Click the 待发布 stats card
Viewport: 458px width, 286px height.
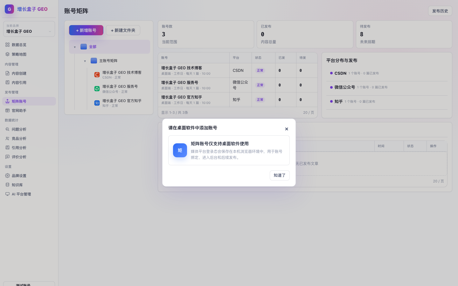point(404,34)
